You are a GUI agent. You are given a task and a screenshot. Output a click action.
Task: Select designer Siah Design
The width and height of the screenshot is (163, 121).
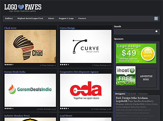(123, 98)
